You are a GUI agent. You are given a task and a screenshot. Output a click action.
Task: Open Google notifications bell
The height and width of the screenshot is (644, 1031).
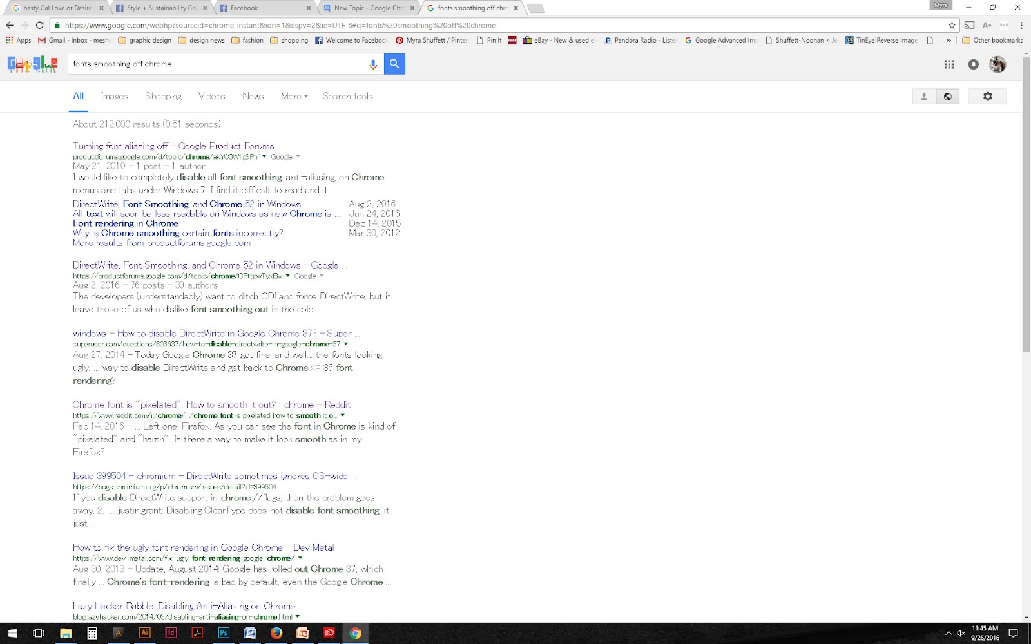point(974,64)
